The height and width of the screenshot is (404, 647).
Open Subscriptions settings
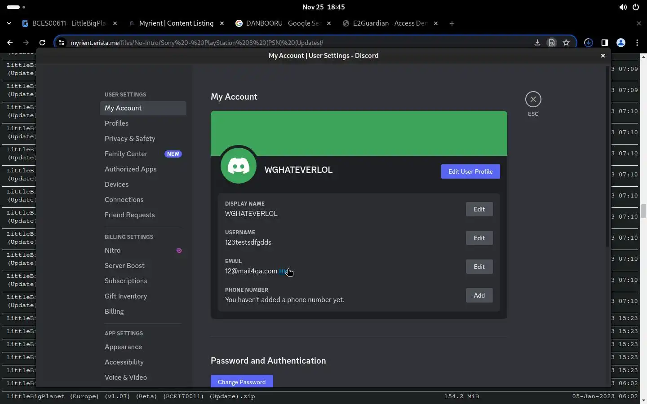point(143,281)
